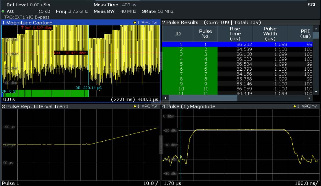
Task: Activate the Pulse Results window title
Action: pyautogui.click(x=180, y=22)
